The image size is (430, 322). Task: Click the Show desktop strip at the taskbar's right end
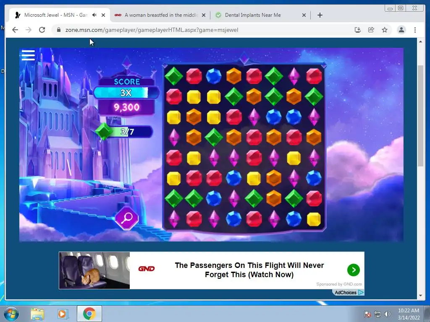427,314
